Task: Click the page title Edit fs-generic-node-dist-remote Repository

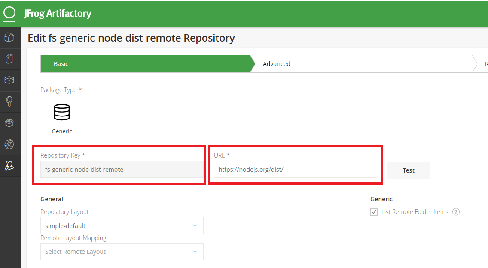Action: [x=131, y=38]
